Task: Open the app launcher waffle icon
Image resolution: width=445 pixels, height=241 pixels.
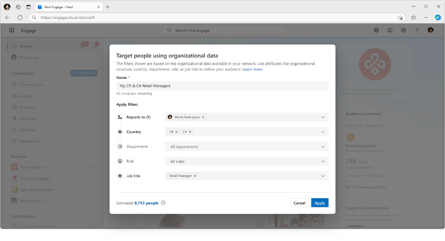Action: click(x=12, y=30)
